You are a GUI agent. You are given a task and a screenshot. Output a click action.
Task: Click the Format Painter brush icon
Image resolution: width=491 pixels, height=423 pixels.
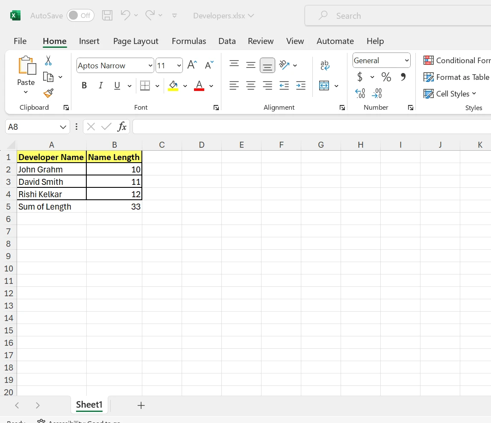48,93
